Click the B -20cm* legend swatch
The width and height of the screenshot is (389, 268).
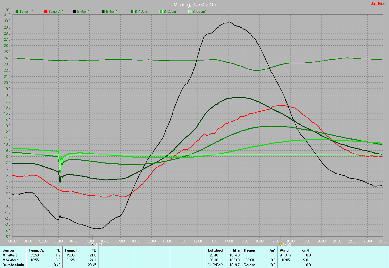pyautogui.click(x=161, y=12)
